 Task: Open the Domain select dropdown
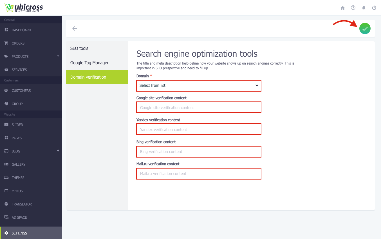tap(199, 86)
